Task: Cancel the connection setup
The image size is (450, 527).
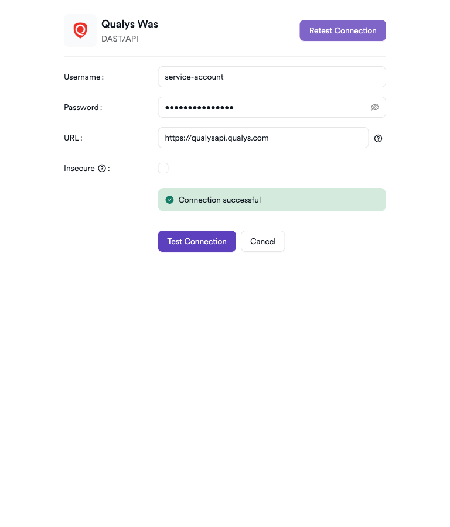Action: [x=262, y=241]
